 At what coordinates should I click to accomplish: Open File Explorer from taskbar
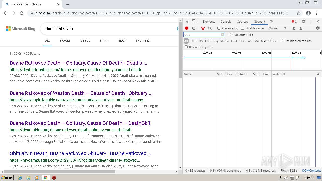(x=28, y=178)
